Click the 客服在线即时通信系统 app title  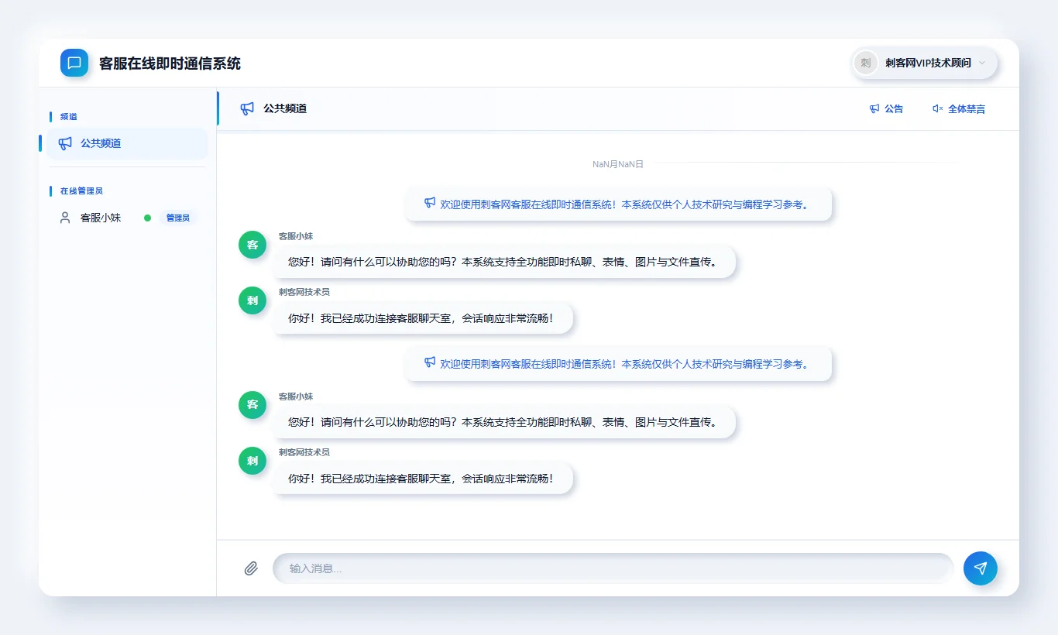170,63
